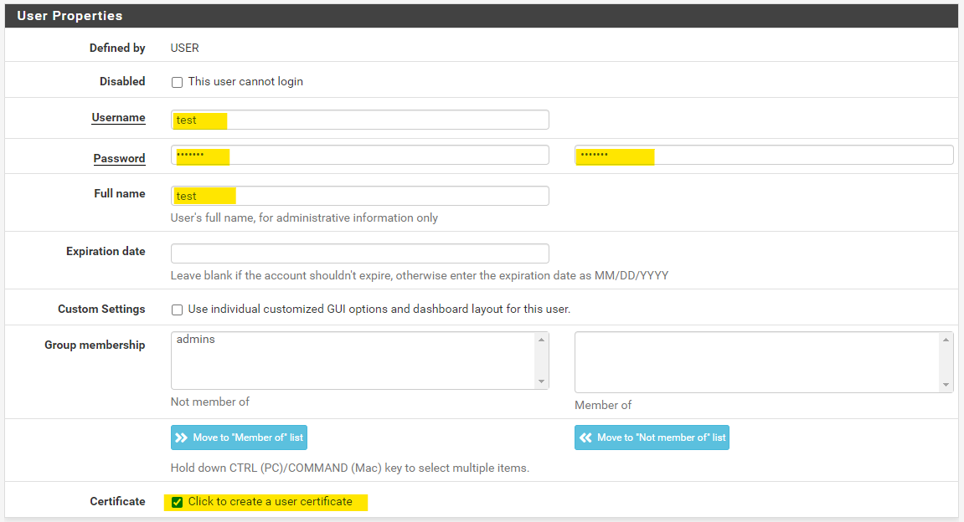The height and width of the screenshot is (522, 964).
Task: Click the Expiration date field
Action: [360, 253]
